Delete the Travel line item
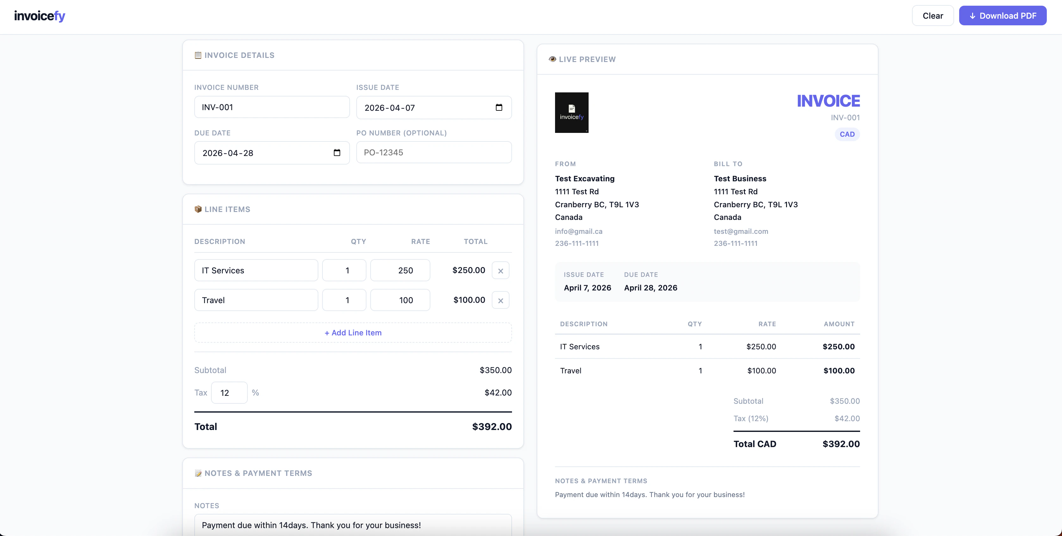Image resolution: width=1062 pixels, height=536 pixels. pyautogui.click(x=501, y=301)
